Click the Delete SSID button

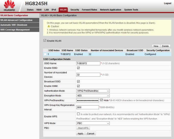point(165,46)
